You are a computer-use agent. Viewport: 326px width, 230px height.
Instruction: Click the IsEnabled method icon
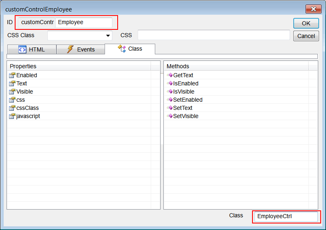(x=170, y=83)
